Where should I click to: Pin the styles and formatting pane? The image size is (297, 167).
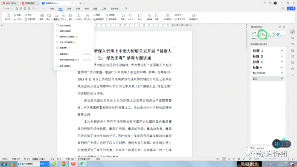[x=280, y=27]
